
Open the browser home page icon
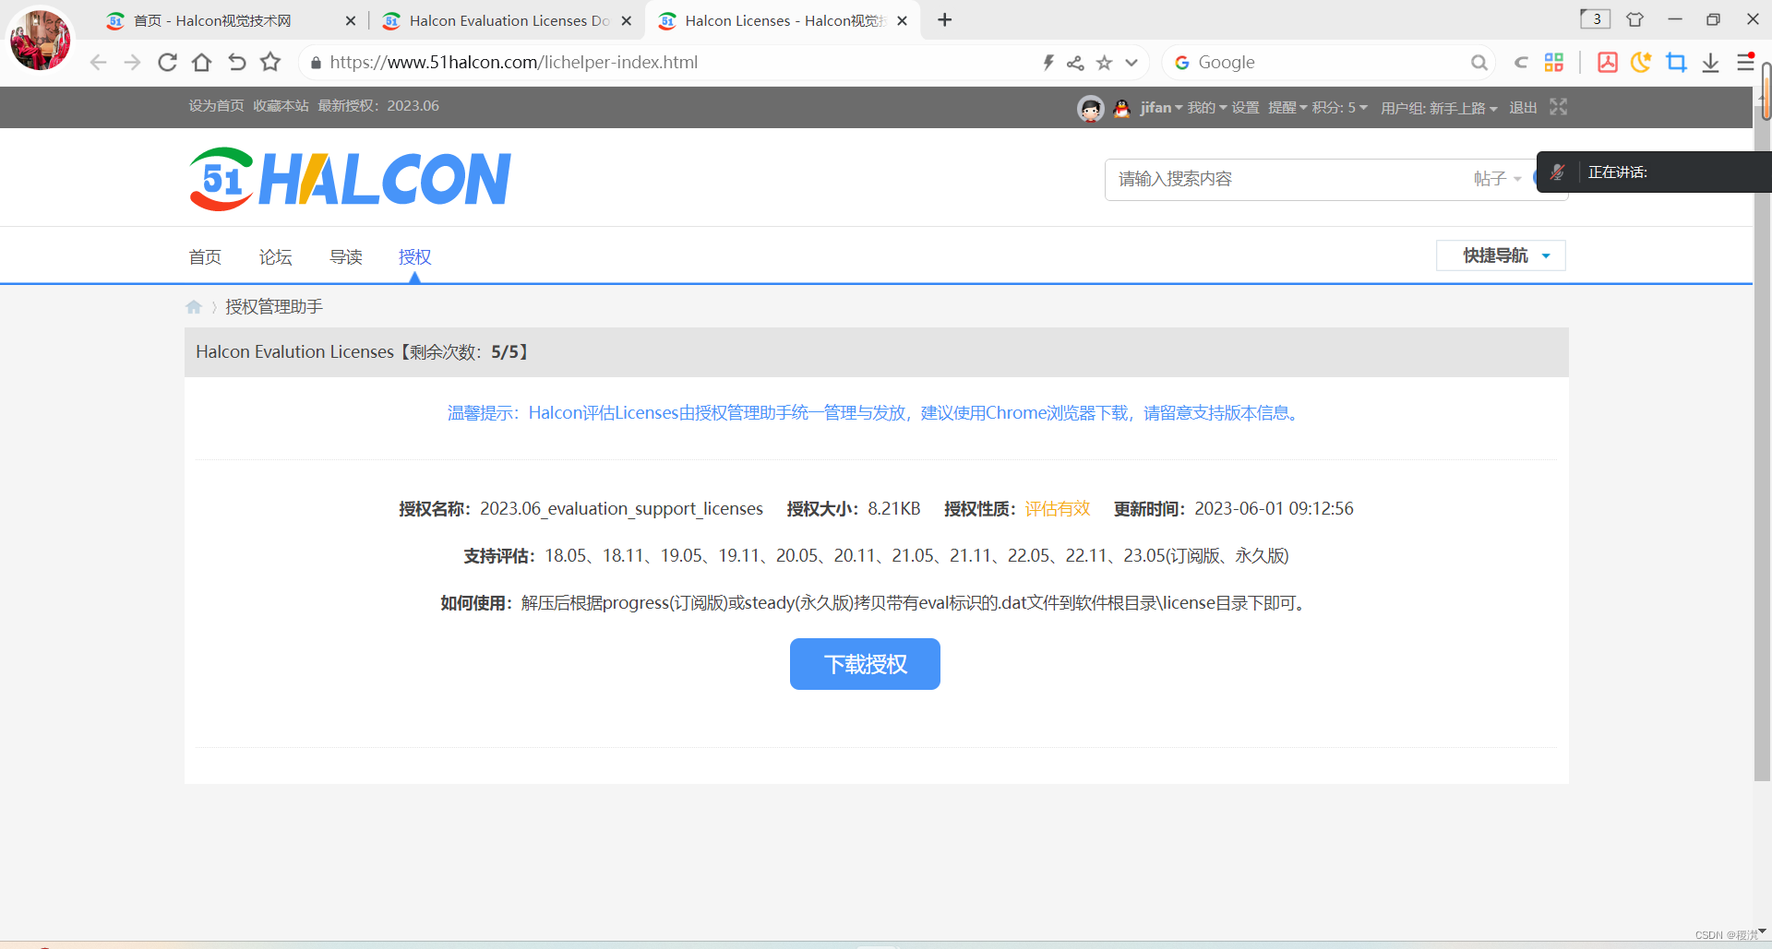pyautogui.click(x=201, y=63)
